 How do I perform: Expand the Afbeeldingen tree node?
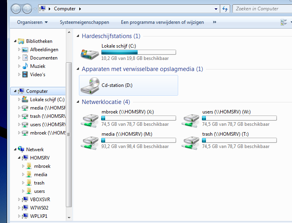[19, 50]
